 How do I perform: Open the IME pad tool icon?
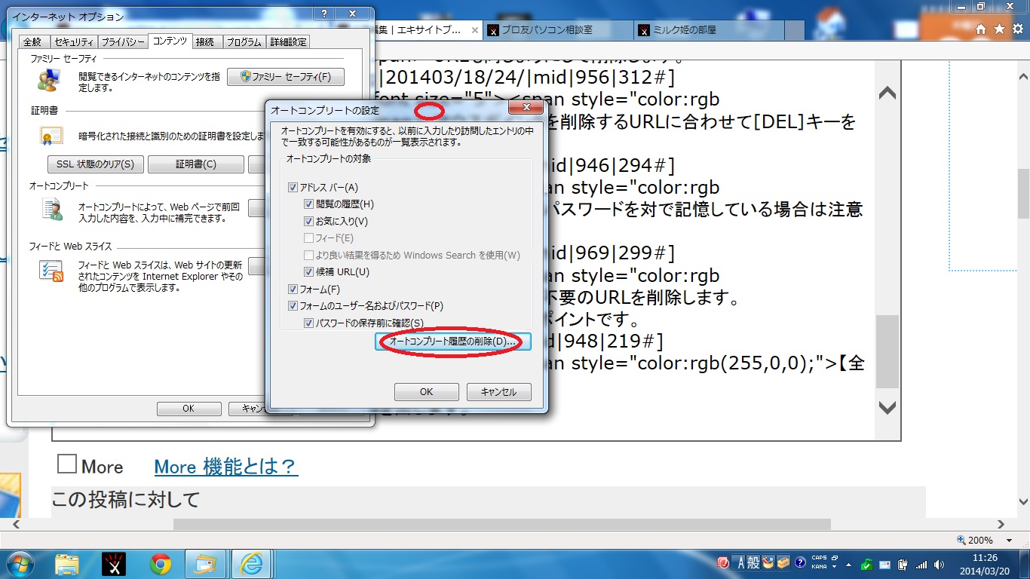click(x=768, y=562)
